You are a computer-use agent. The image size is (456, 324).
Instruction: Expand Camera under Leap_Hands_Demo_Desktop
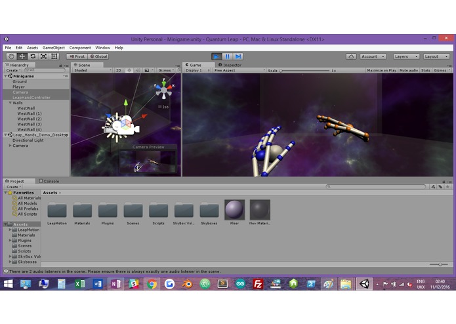click(10, 146)
